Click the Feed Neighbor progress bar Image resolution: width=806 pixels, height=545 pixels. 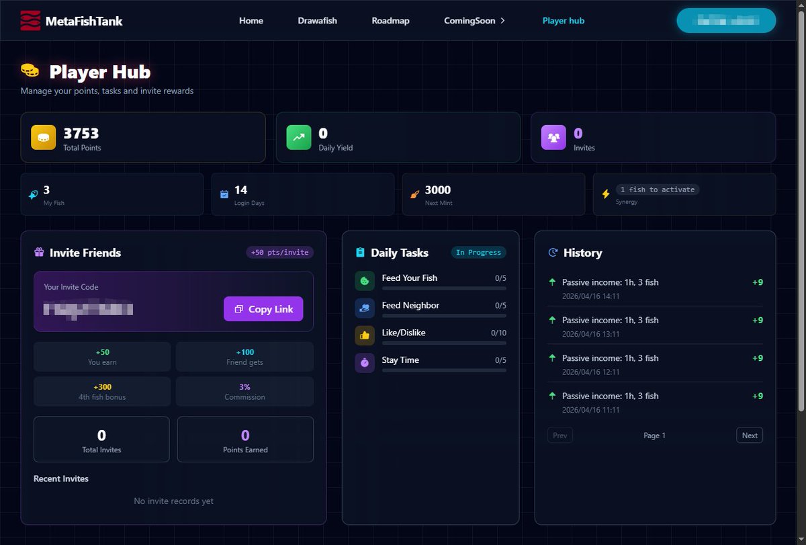point(444,316)
